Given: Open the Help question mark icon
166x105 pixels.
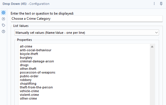Looking at the screenshot, I should click(3, 31).
